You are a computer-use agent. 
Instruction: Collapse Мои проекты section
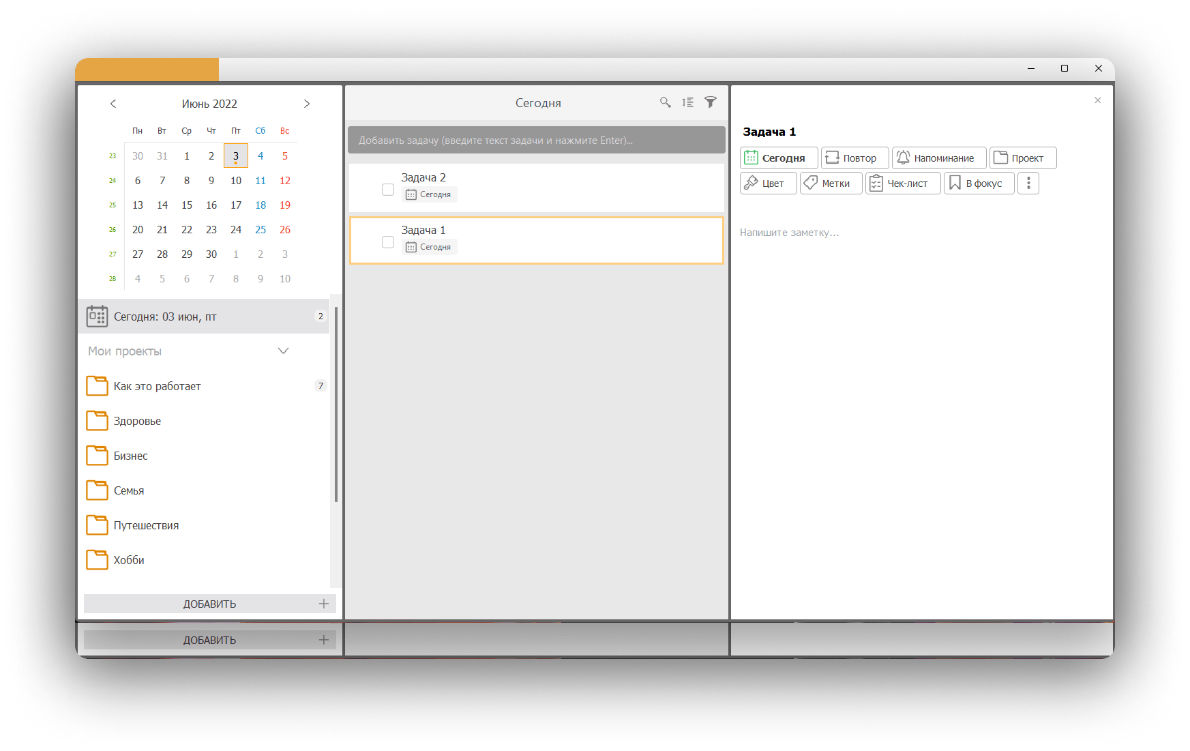tap(284, 351)
